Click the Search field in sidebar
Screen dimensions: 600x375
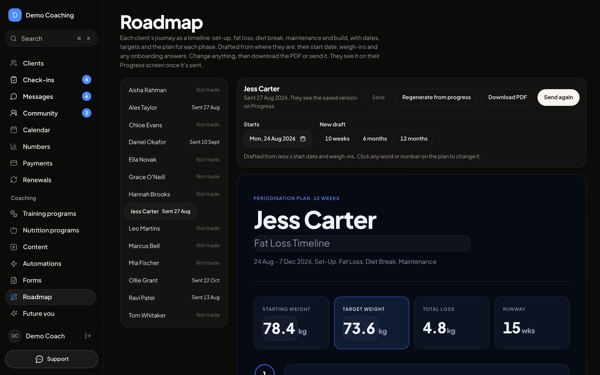point(51,39)
